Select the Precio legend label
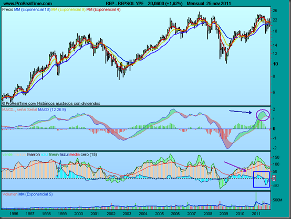 [7, 9]
